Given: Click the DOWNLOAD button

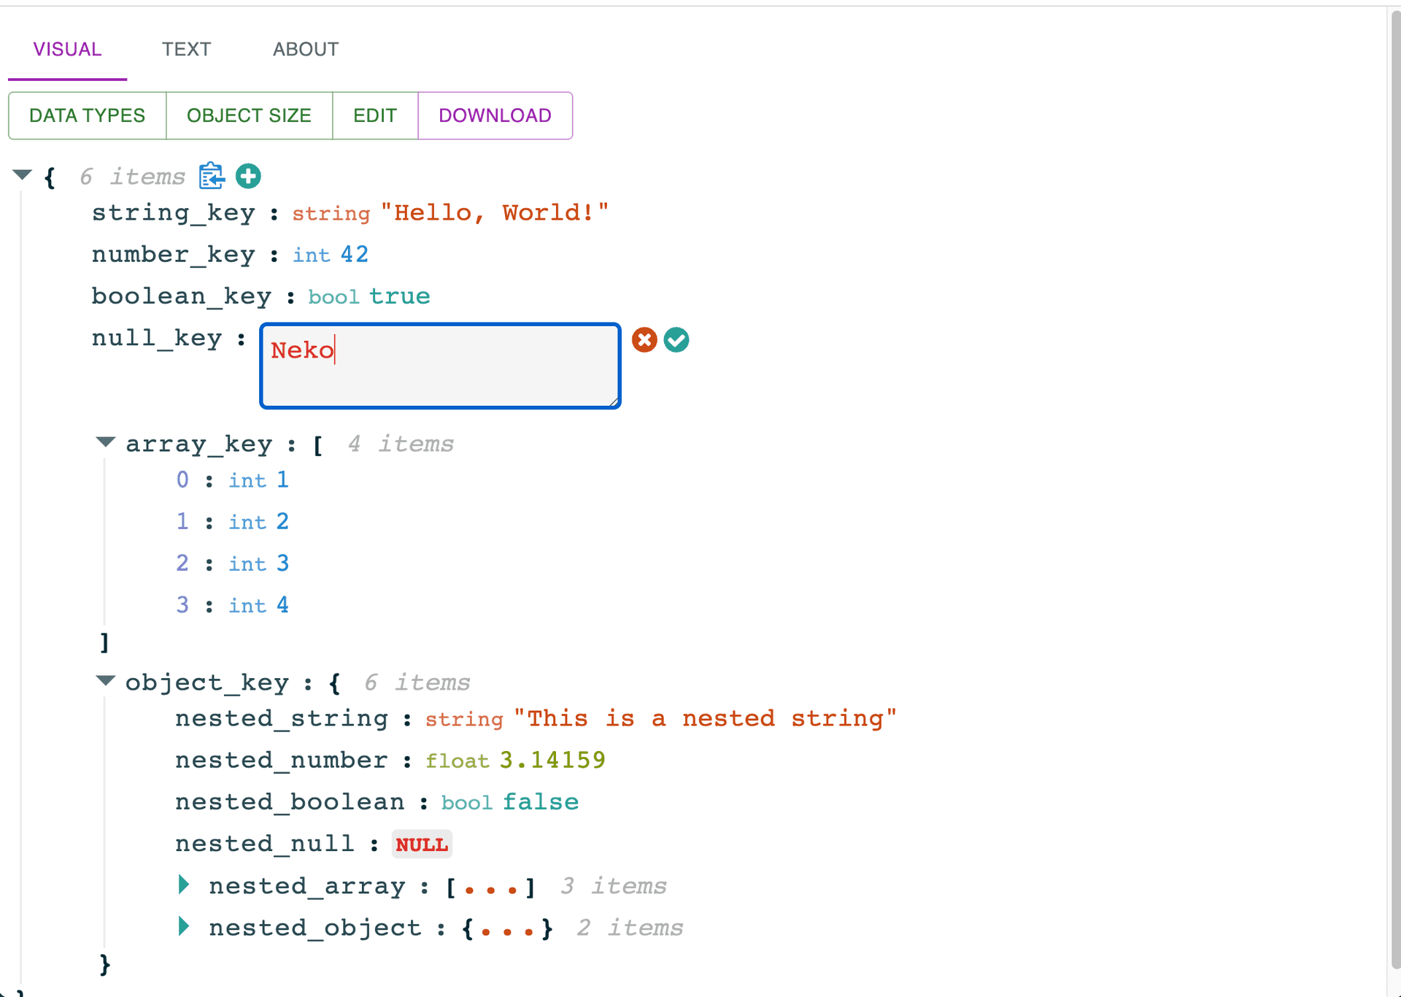Looking at the screenshot, I should point(495,115).
